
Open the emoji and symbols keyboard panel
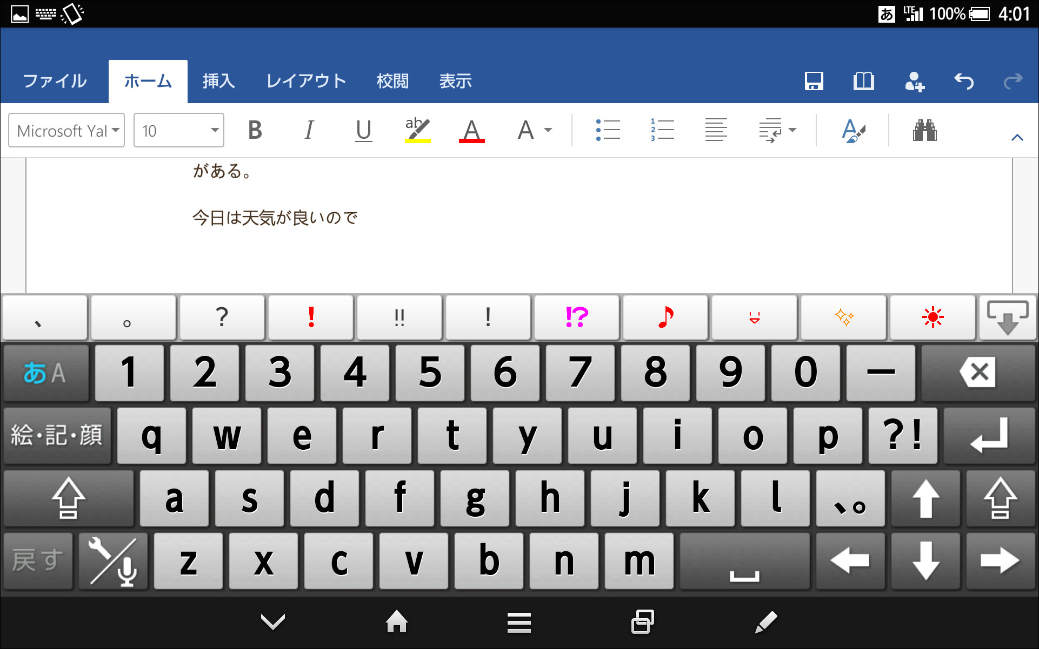(56, 435)
